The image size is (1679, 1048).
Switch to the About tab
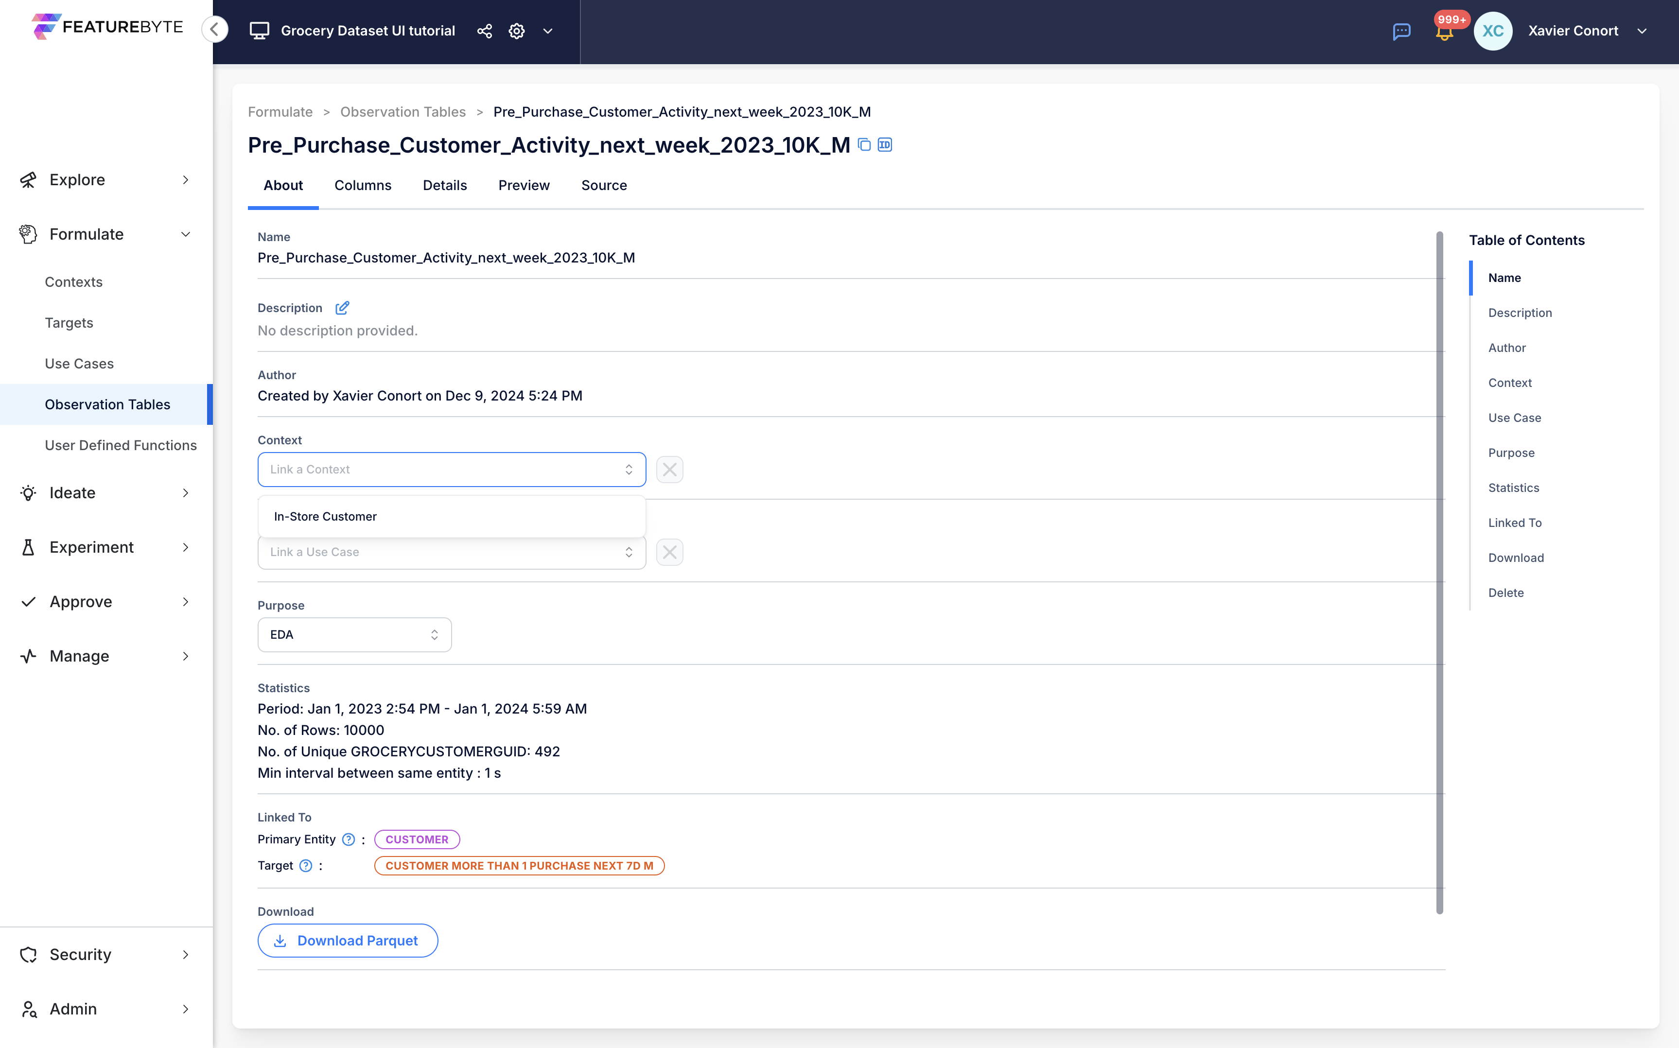(283, 185)
